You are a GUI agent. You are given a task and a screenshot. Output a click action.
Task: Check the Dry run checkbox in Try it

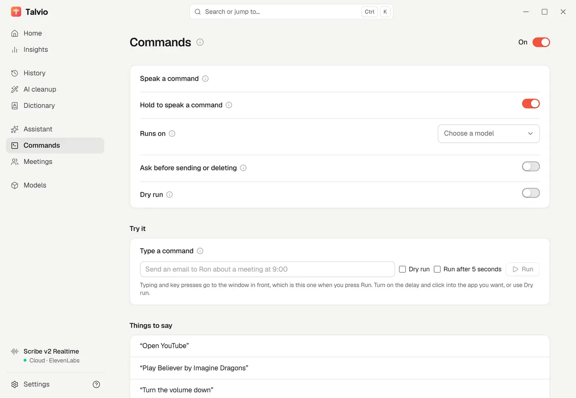point(402,269)
